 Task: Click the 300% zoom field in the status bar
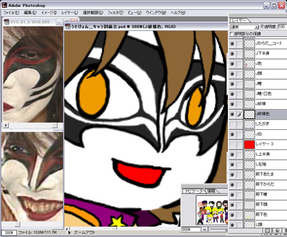[x=9, y=232]
